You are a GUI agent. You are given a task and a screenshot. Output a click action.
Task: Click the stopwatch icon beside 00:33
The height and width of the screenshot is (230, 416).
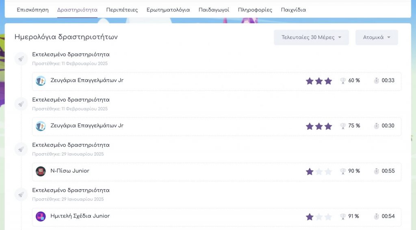click(x=377, y=81)
